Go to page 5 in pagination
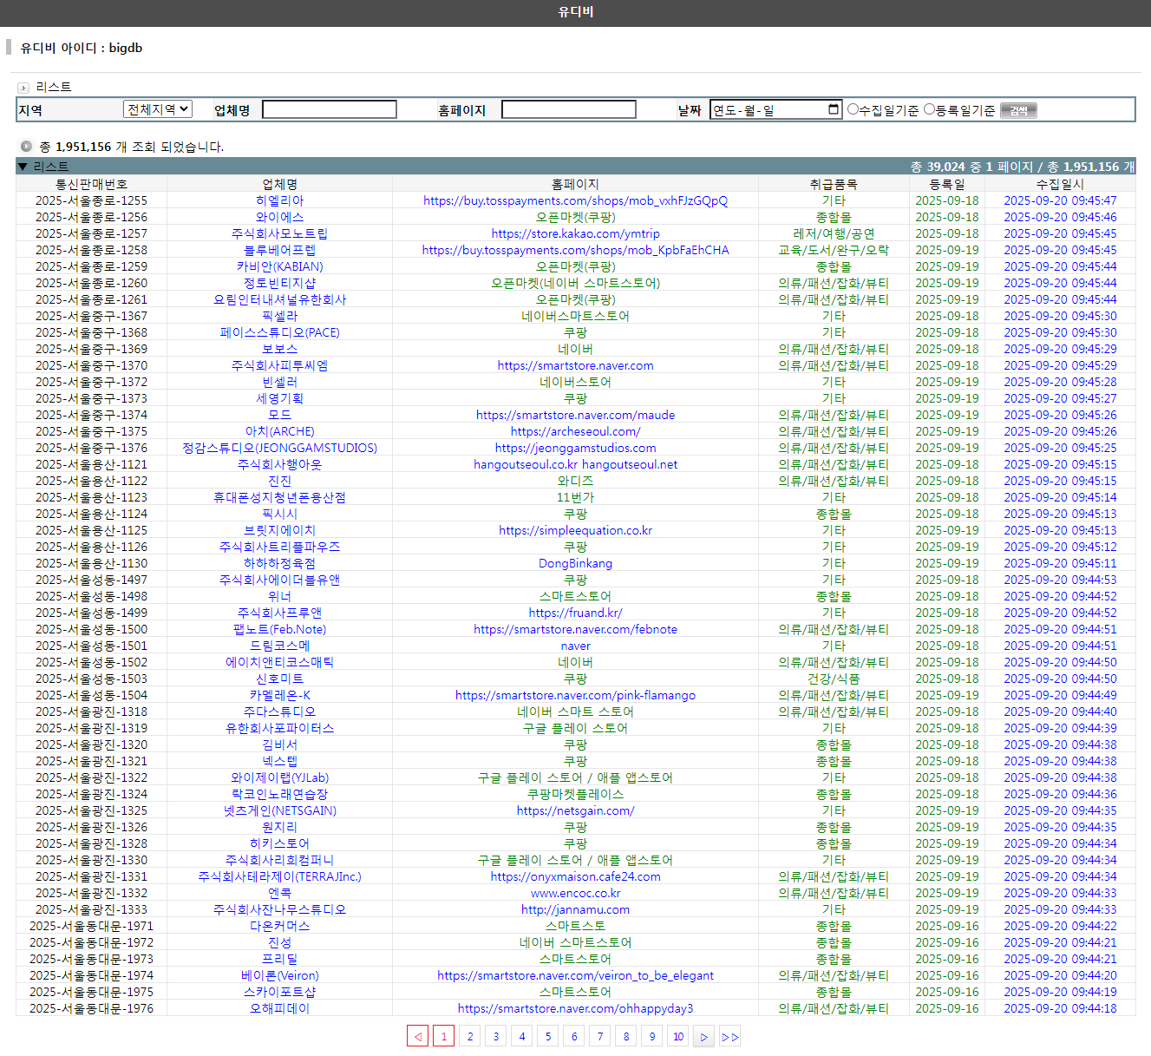The height and width of the screenshot is (1056, 1151). coord(548,1036)
